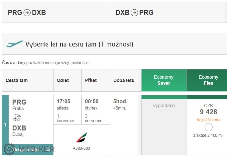Click the Economy Flex column header
The width and height of the screenshot is (227, 158).
[x=208, y=80]
